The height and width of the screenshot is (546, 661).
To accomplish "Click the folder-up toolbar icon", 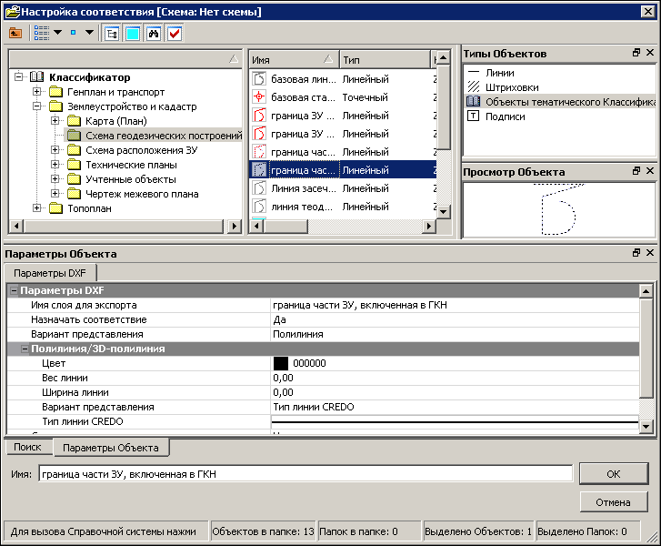I will pyautogui.click(x=15, y=33).
